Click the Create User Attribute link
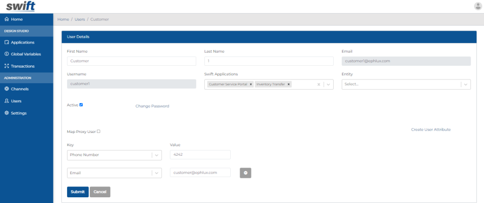Viewport: 484px width, 203px height. [x=431, y=129]
